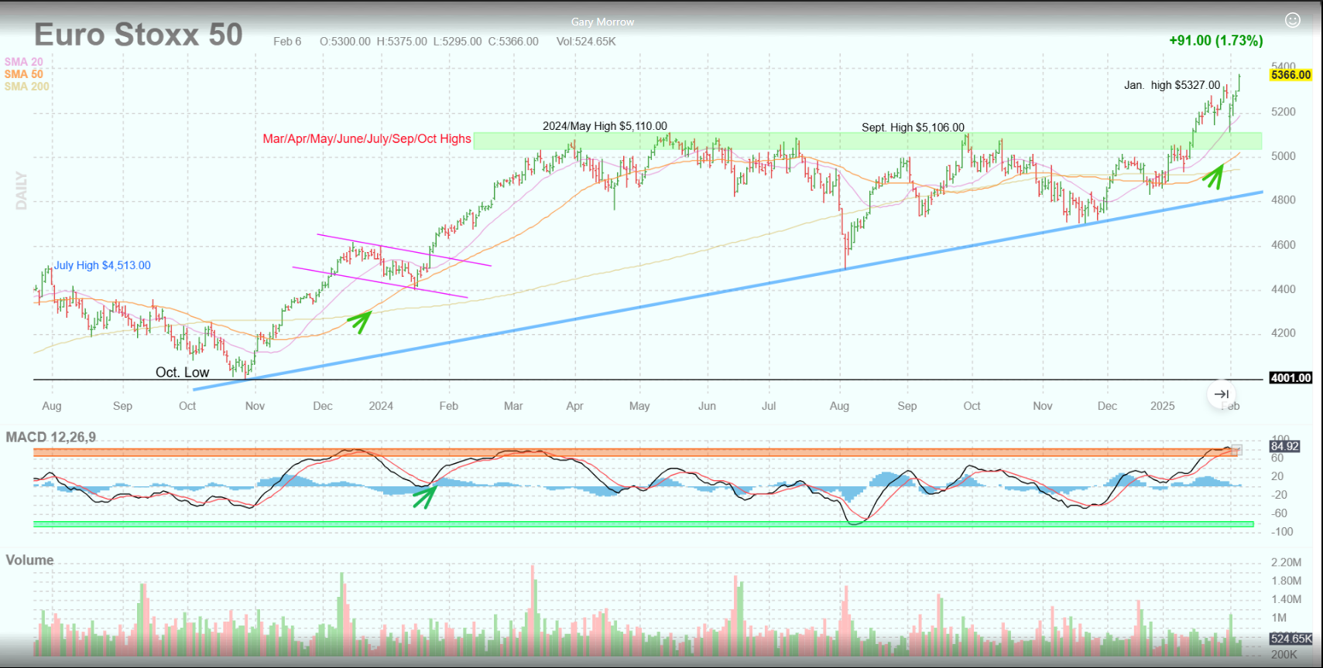Jump to latest bar with the arrow button
The width and height of the screenshot is (1323, 668).
coord(1222,394)
